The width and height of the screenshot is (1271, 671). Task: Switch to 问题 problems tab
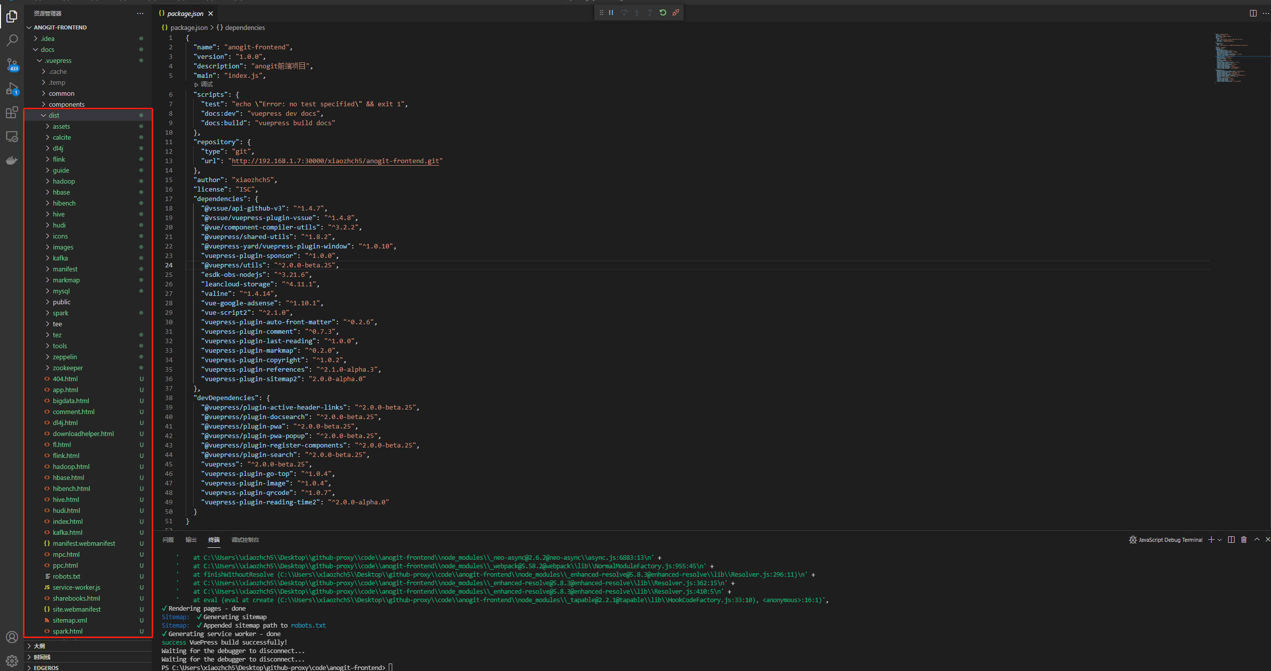[x=168, y=540]
